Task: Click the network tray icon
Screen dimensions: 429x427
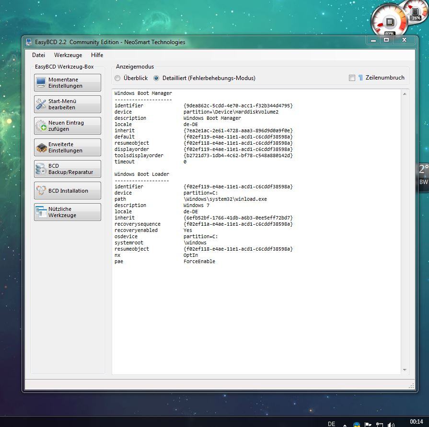Action: pos(380,424)
